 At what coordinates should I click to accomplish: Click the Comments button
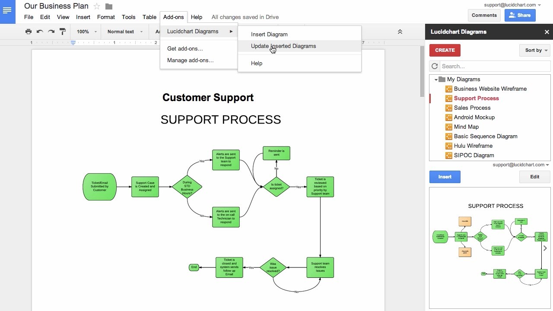coord(484,15)
